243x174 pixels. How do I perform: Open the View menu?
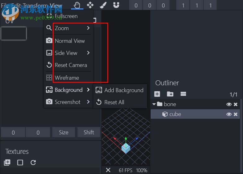[x=56, y=6]
